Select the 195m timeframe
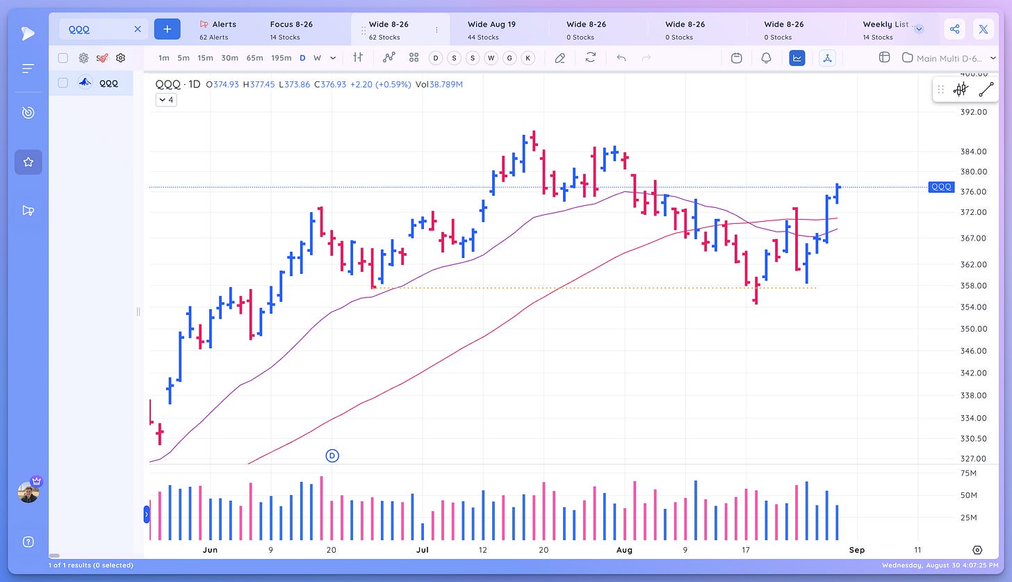1012x582 pixels. pyautogui.click(x=281, y=58)
